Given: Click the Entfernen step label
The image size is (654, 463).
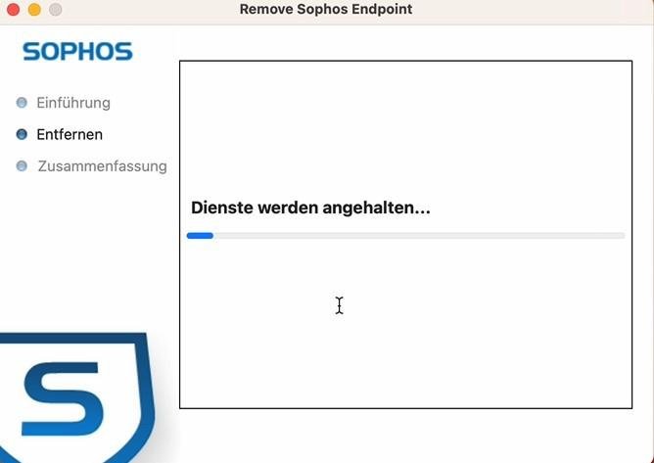Looking at the screenshot, I should point(70,134).
